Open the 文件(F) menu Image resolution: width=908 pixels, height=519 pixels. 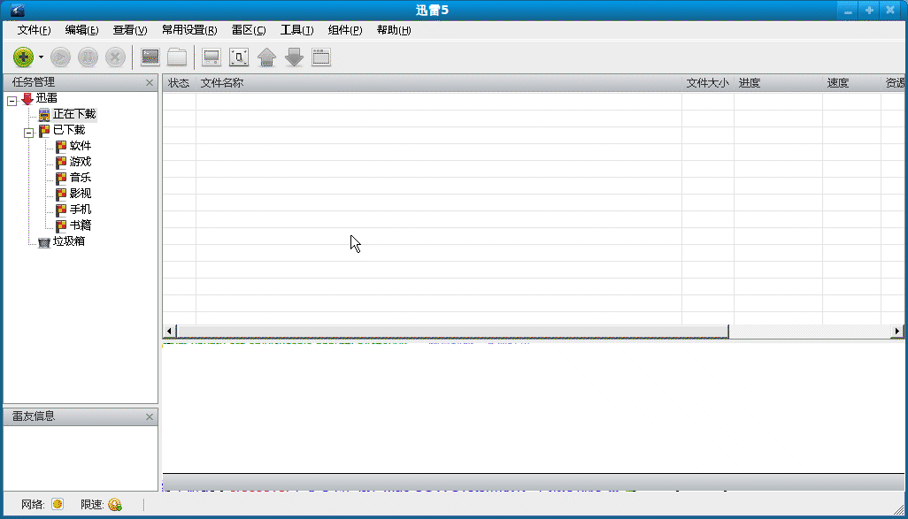[34, 30]
